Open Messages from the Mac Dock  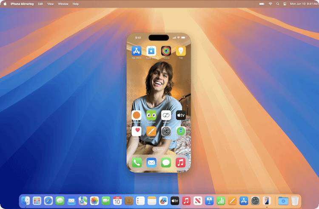[x=60, y=201]
